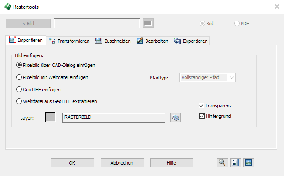Click the landscape picture icon button
Viewport: 284px width, 176px height.
tap(249, 162)
